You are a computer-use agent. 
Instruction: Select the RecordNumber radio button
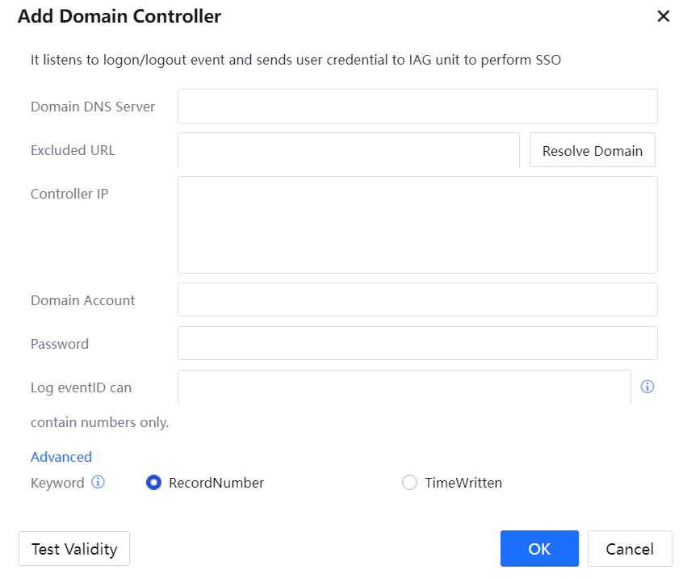(154, 483)
